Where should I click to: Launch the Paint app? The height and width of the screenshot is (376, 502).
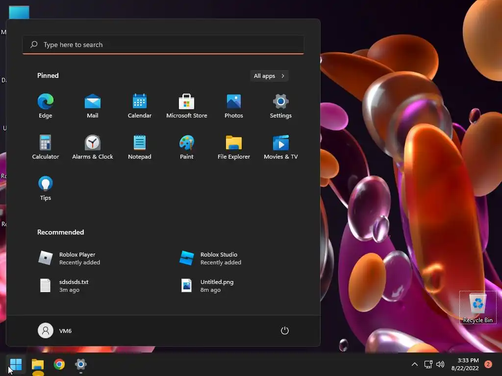(x=187, y=147)
